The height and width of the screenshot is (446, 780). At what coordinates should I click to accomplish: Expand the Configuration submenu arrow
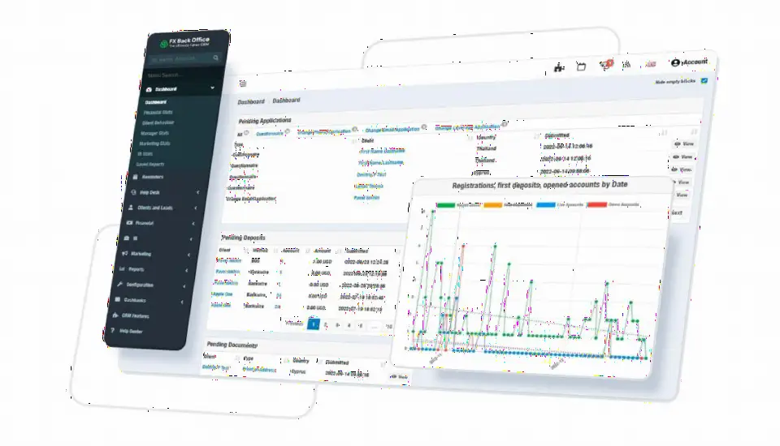coord(184,286)
